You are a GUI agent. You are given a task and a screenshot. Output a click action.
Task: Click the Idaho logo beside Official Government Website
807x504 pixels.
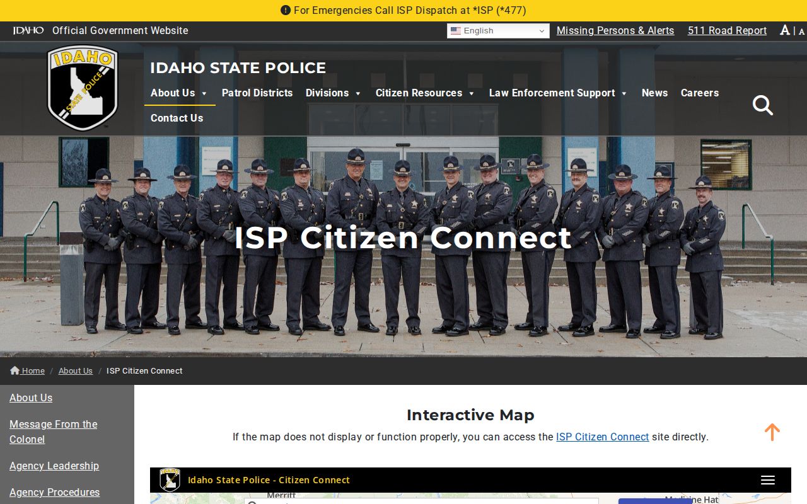pos(28,30)
